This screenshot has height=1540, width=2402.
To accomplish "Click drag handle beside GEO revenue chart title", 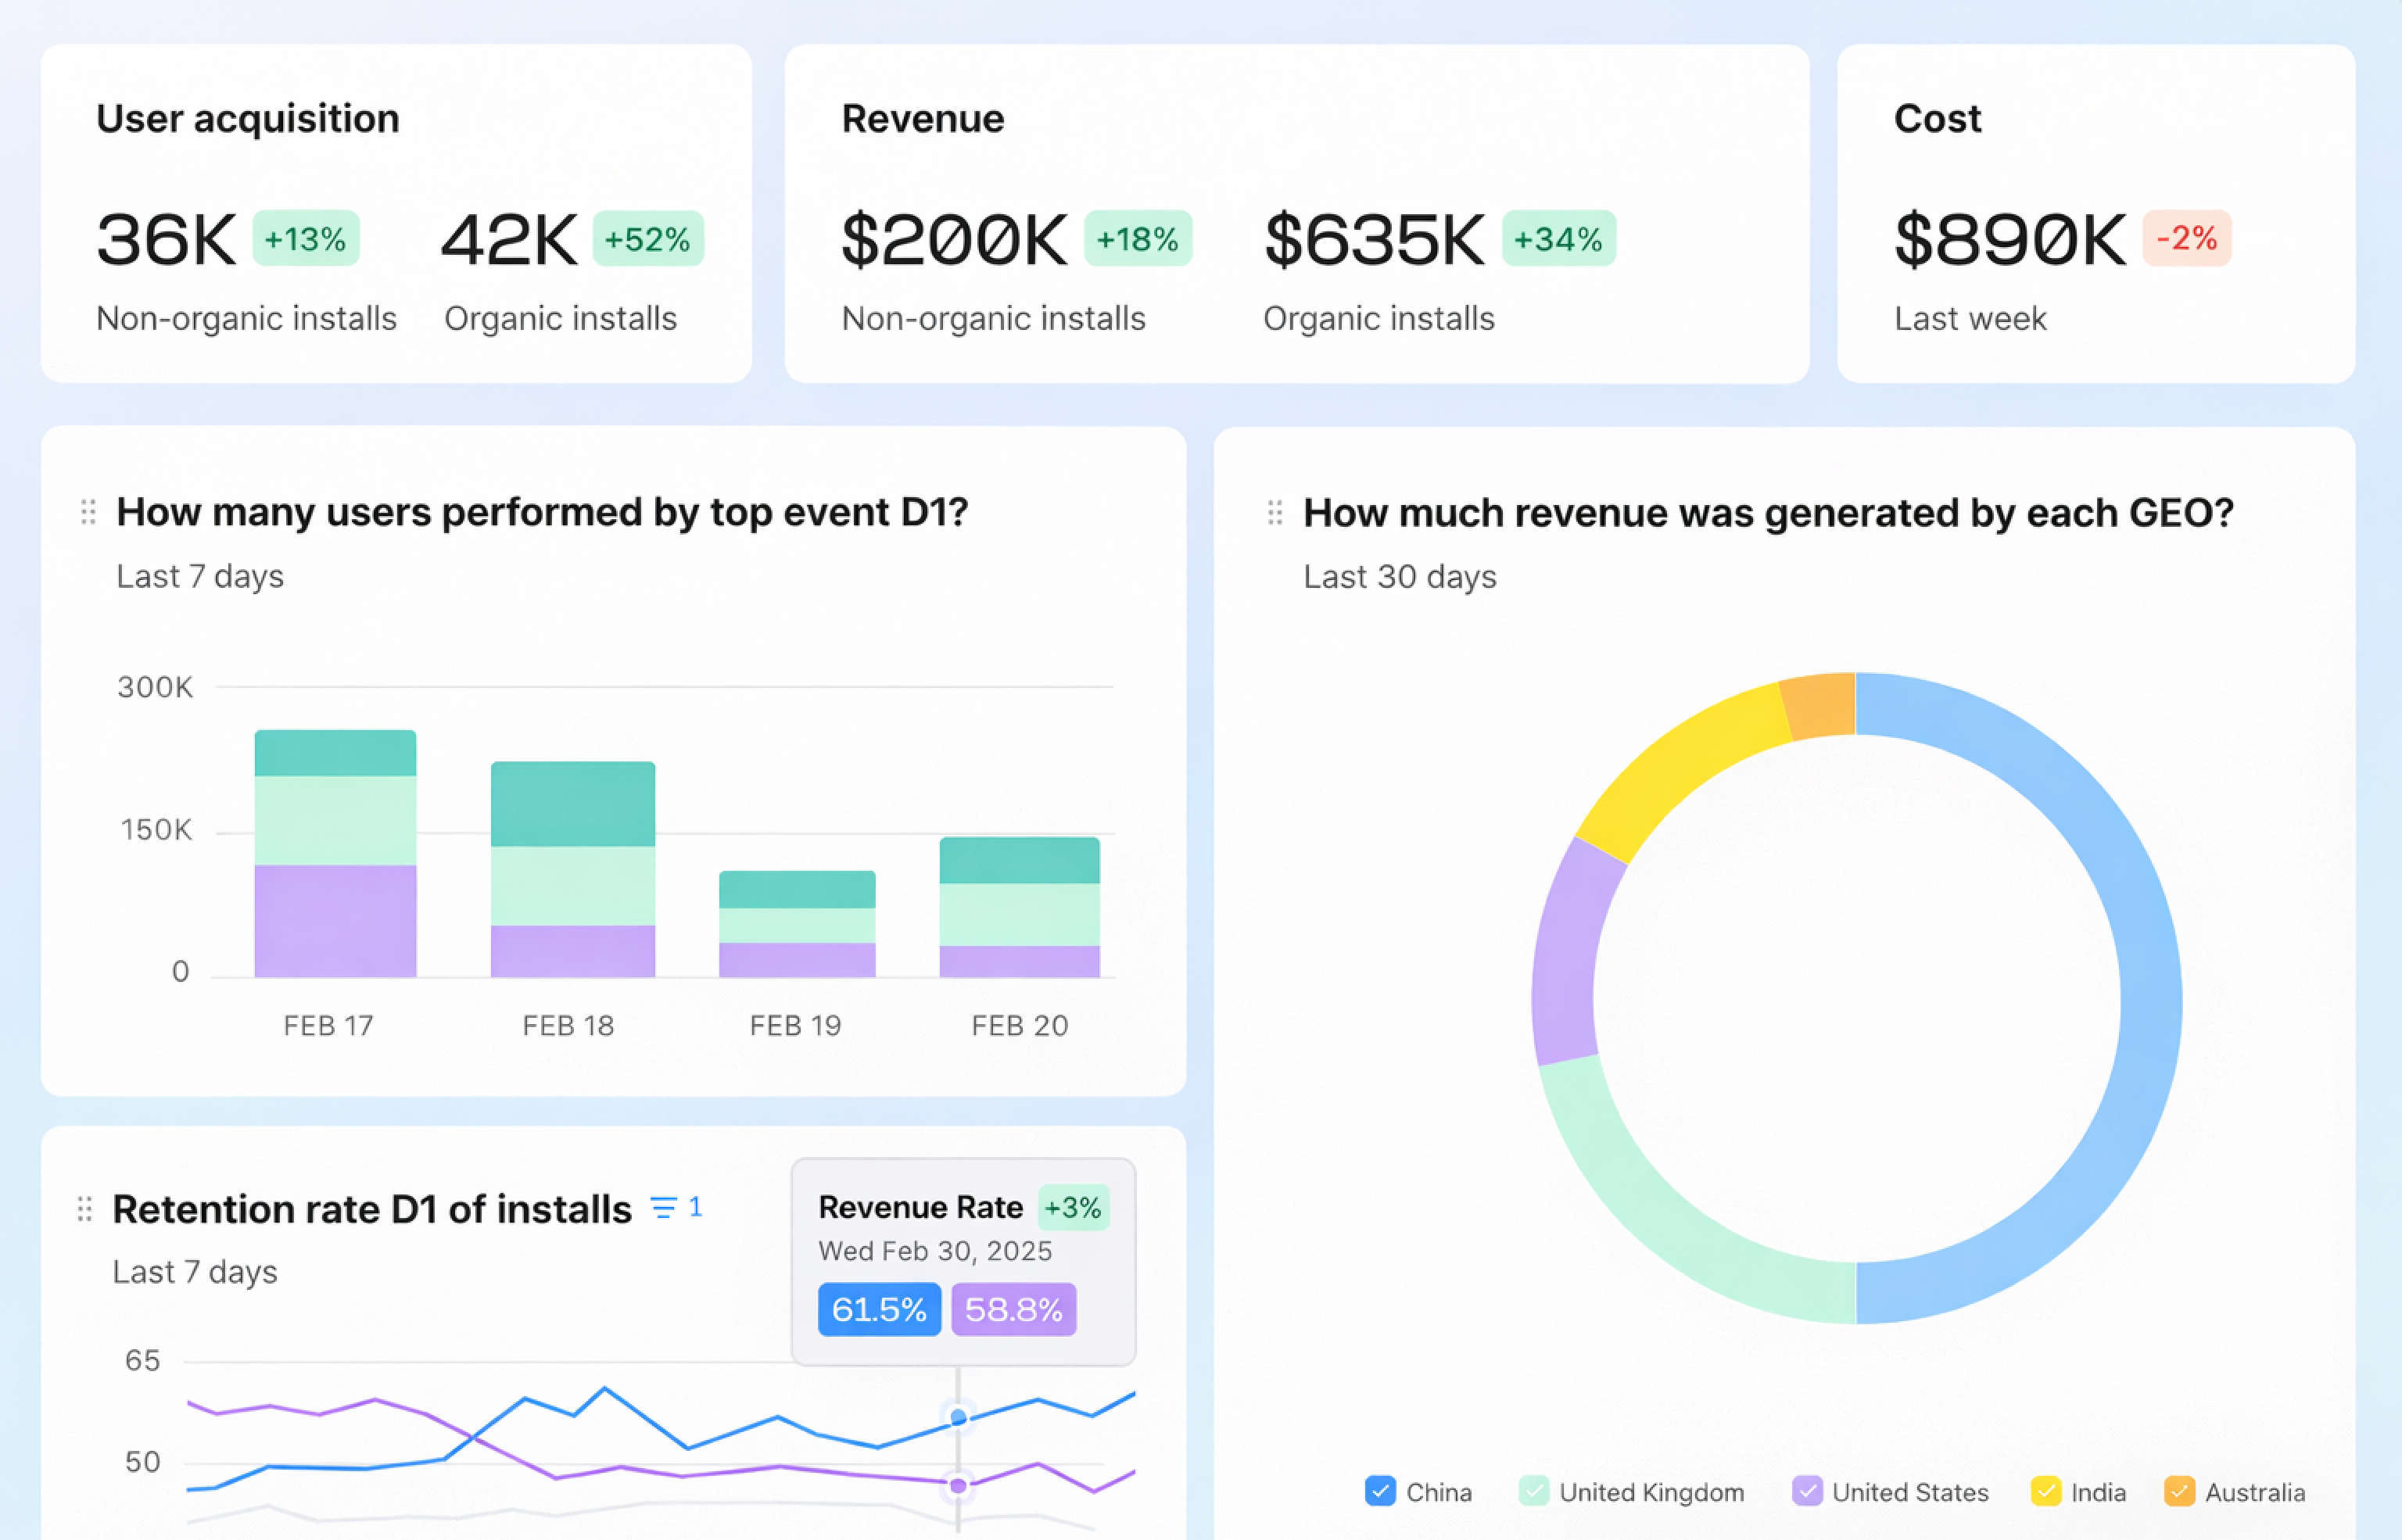I will [x=1274, y=513].
